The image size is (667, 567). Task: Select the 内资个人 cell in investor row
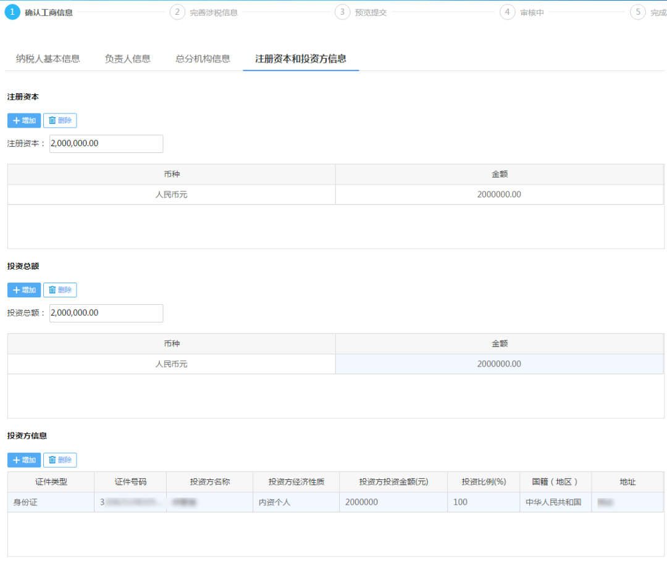[x=296, y=502]
